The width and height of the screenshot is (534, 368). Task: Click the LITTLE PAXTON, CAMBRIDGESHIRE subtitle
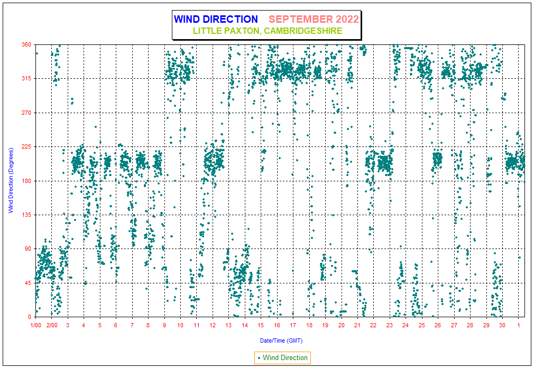click(x=268, y=31)
